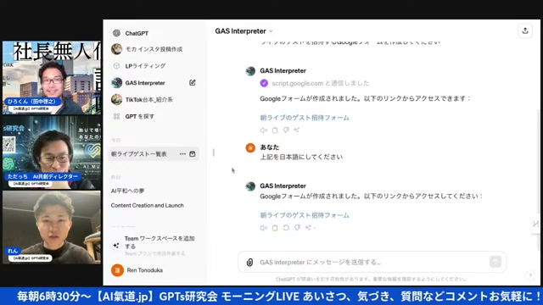
Task: Regenerate the second GAS Interpreter reply
Action: click(286, 228)
